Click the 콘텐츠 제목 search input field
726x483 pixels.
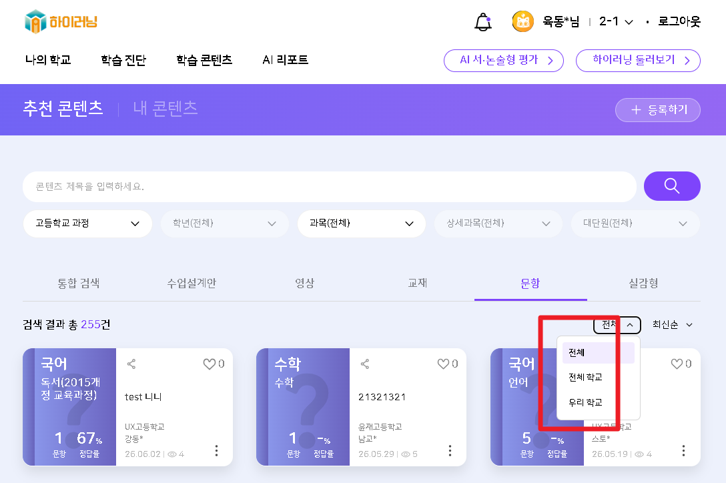point(330,187)
